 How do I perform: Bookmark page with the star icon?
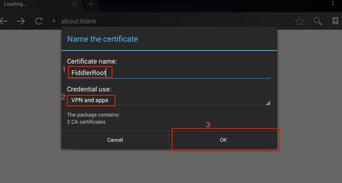tap(299, 21)
